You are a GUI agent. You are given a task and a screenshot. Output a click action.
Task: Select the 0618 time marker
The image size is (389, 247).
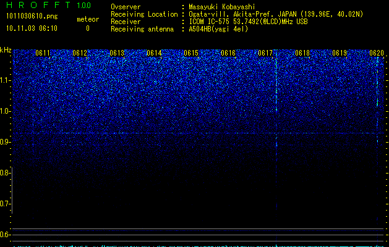(302, 53)
